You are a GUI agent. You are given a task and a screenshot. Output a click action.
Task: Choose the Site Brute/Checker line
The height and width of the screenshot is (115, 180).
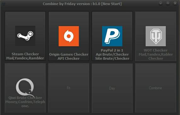tap(112, 58)
